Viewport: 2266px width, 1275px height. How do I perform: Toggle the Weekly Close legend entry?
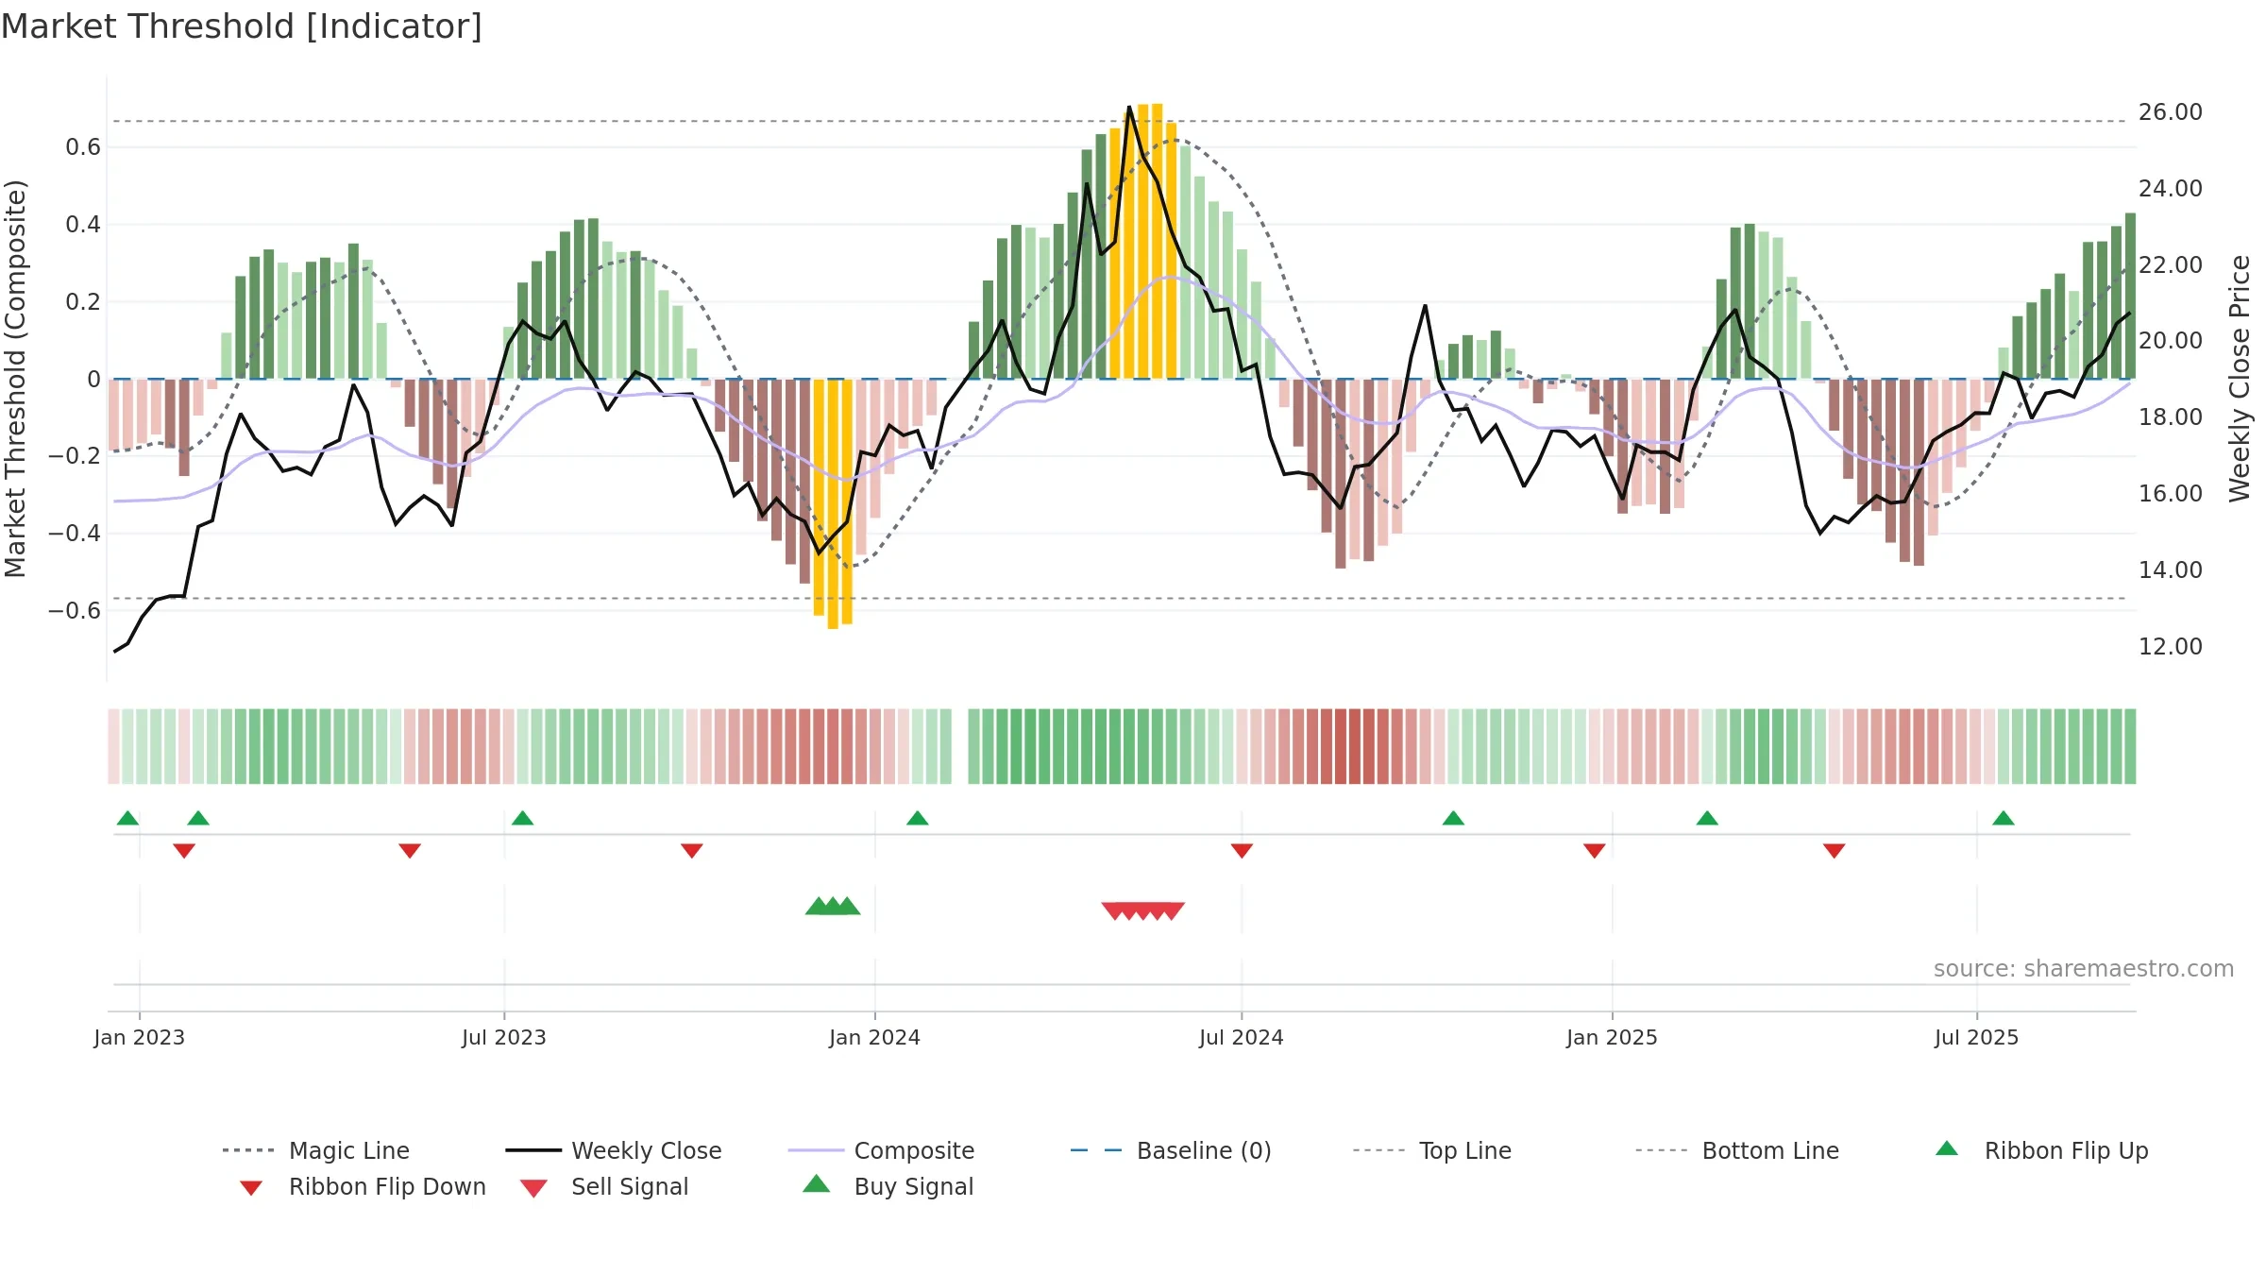pos(614,1150)
